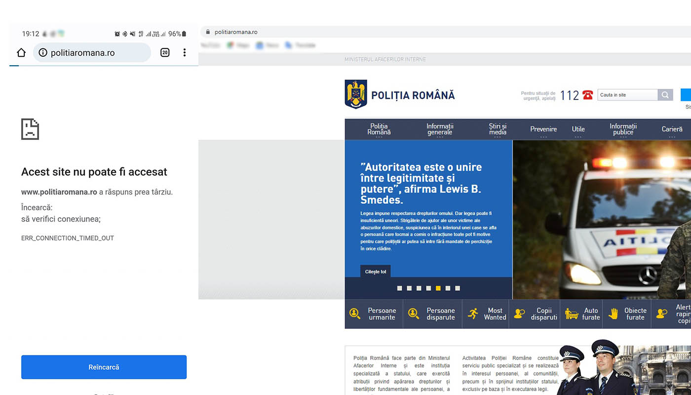Click the search magnifier button on site
691x395 pixels.
click(665, 95)
